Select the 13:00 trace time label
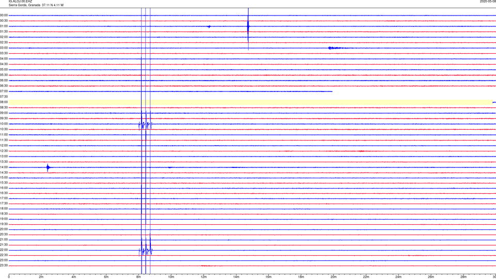 4,156
